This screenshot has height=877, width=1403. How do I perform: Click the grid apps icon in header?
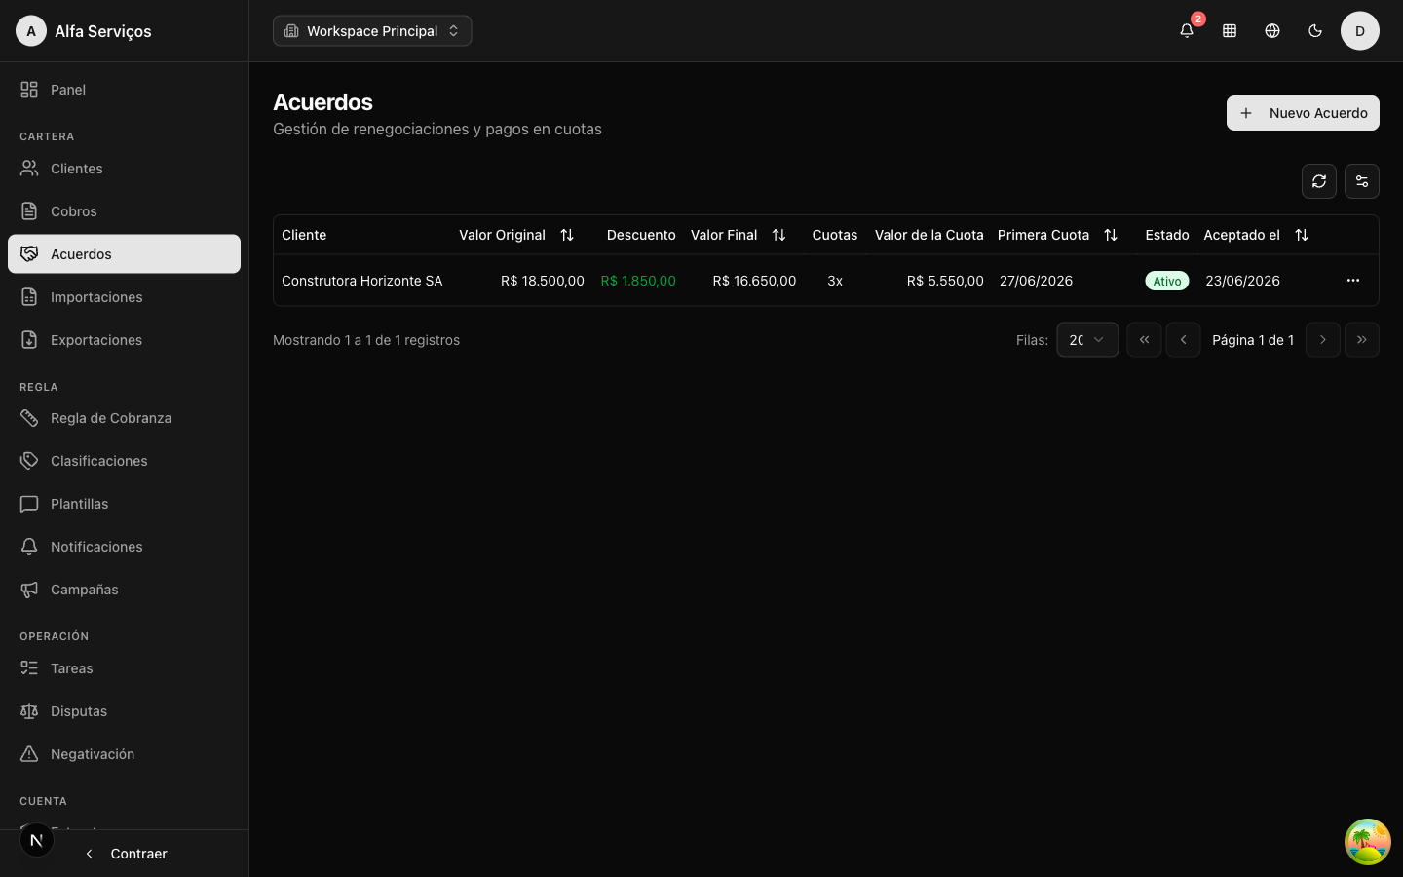[1230, 31]
